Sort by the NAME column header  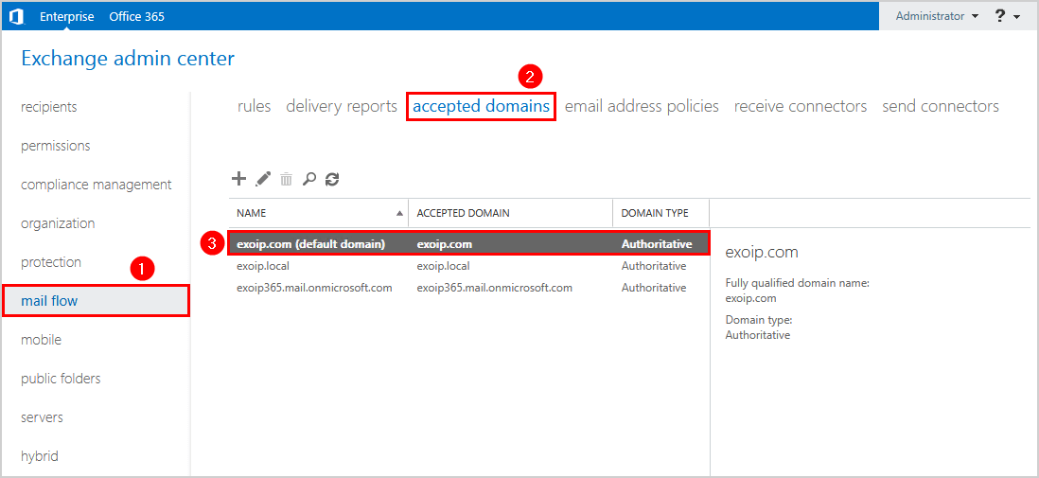pos(319,213)
